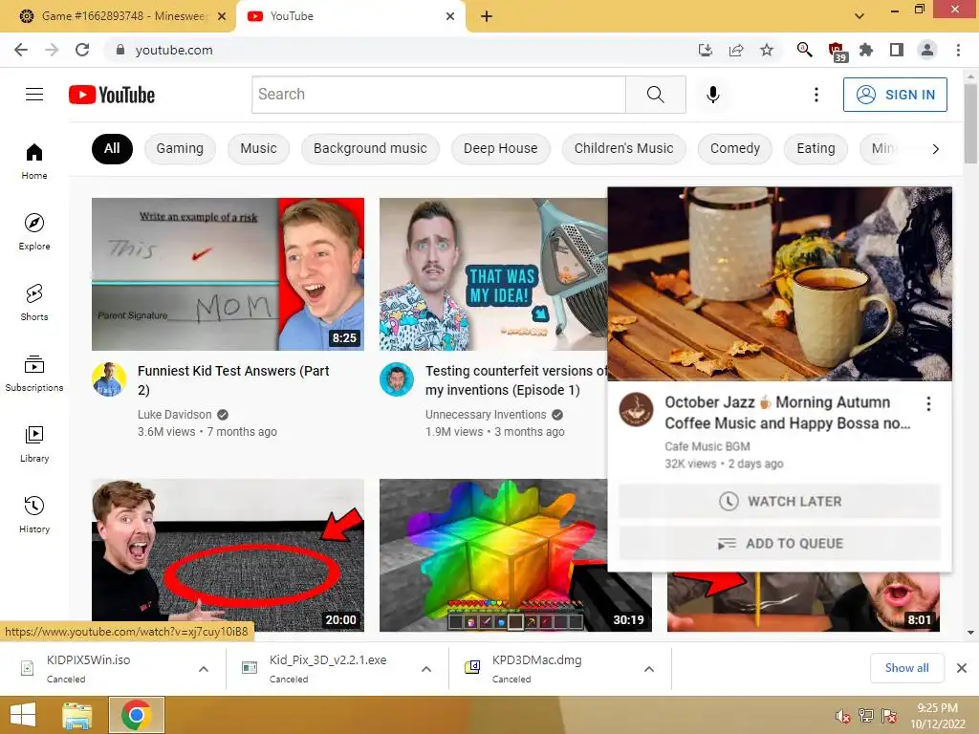The image size is (979, 734).
Task: Open File Explorer from taskbar
Action: tap(77, 715)
